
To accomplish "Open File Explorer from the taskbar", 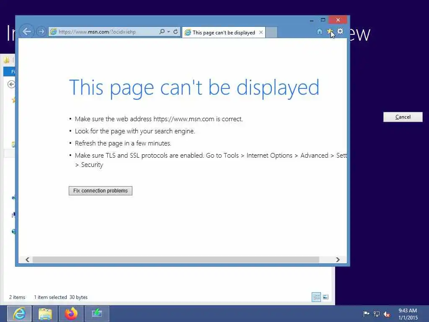I will tap(45, 314).
